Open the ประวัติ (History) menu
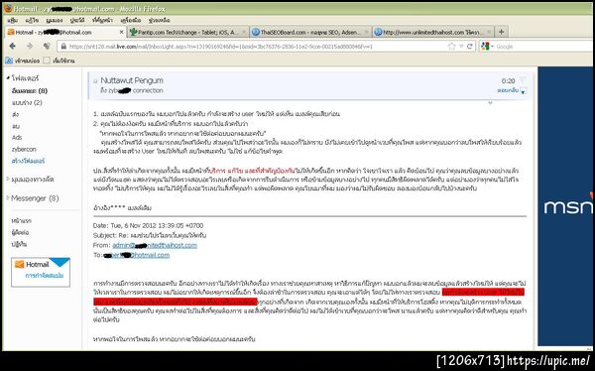The width and height of the screenshot is (595, 371). [77, 20]
